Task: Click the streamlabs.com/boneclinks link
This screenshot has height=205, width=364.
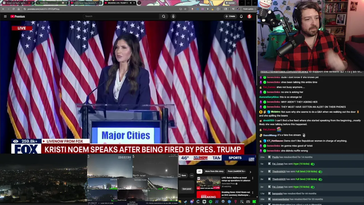Action: [284, 72]
